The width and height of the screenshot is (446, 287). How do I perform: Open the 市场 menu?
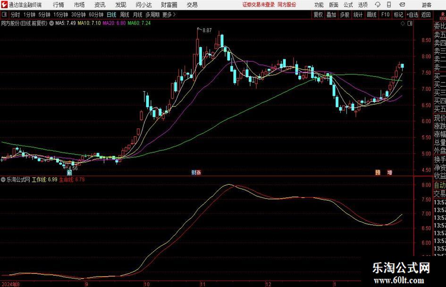79,5
